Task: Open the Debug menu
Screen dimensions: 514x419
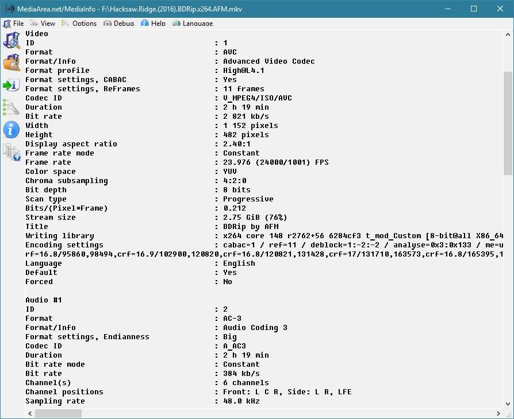Action: pyautogui.click(x=124, y=23)
